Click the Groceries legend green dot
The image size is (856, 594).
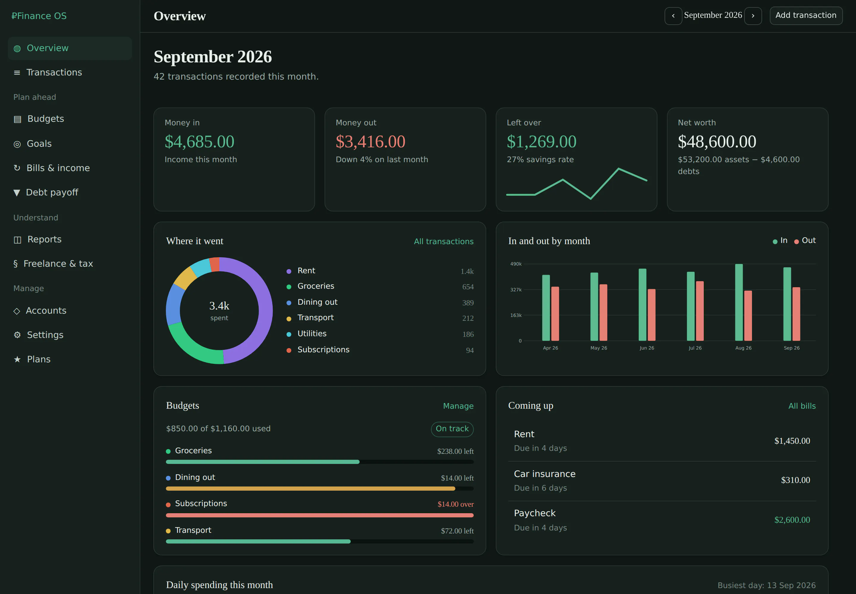pyautogui.click(x=289, y=287)
